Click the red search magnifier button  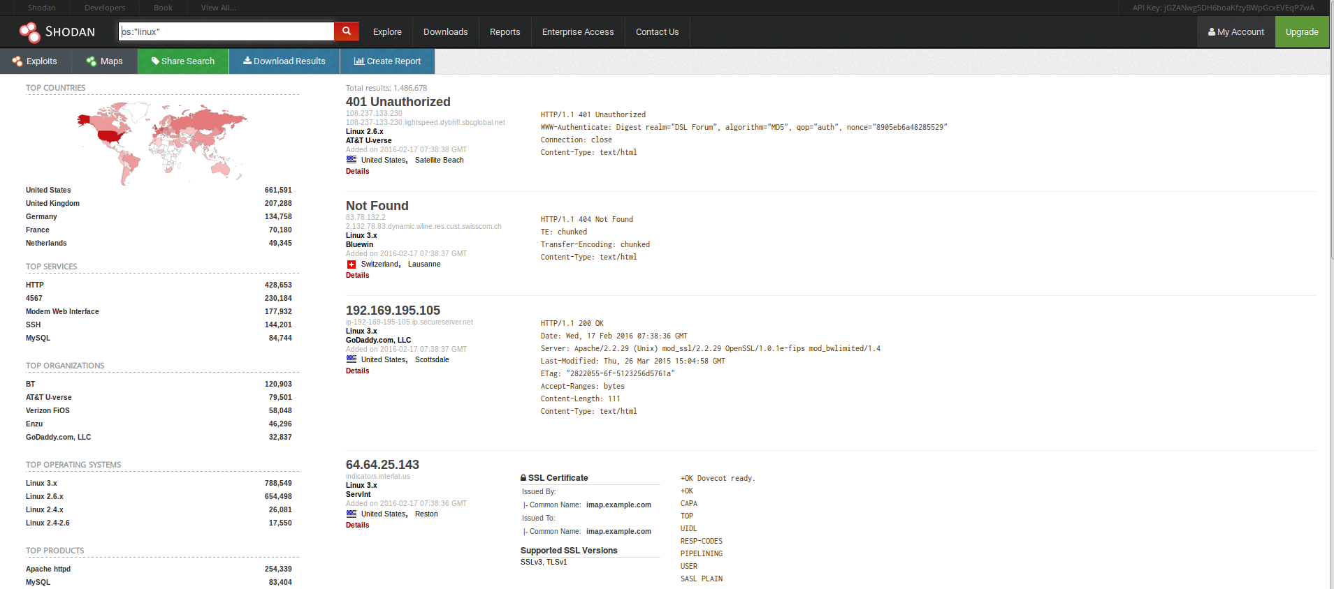(x=347, y=31)
